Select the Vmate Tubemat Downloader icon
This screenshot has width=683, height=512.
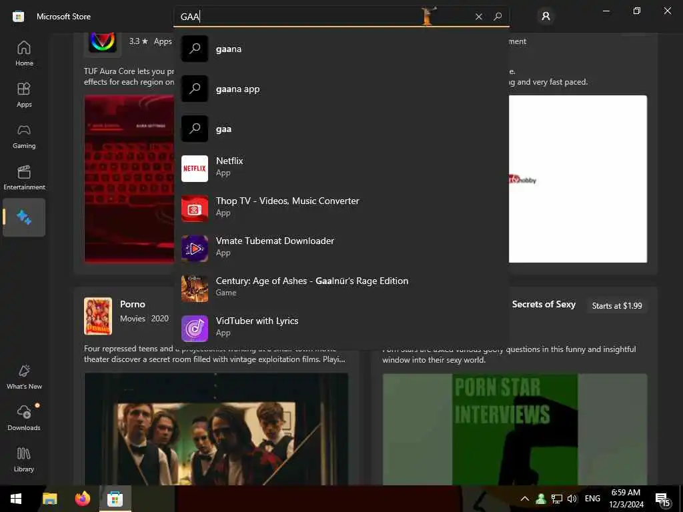[195, 249]
